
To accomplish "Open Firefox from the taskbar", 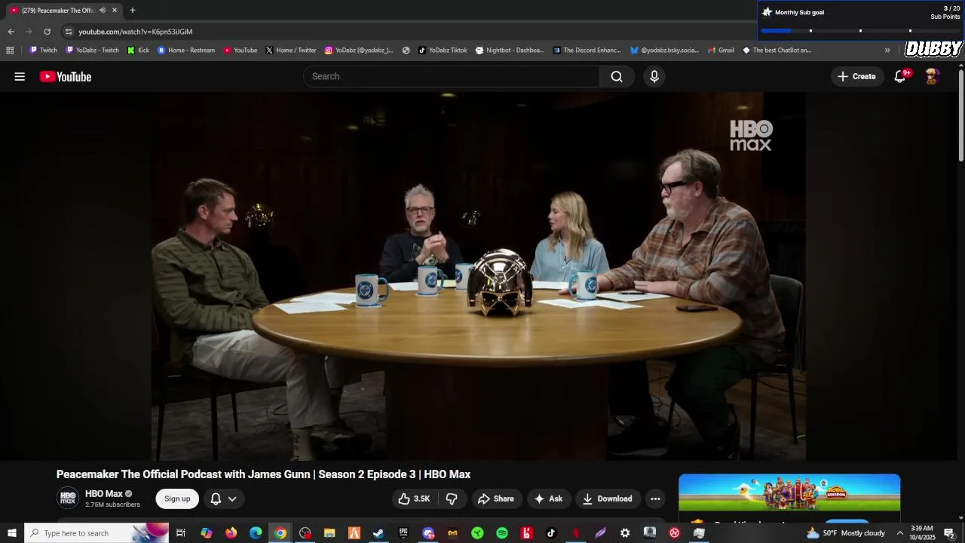I will tap(231, 533).
